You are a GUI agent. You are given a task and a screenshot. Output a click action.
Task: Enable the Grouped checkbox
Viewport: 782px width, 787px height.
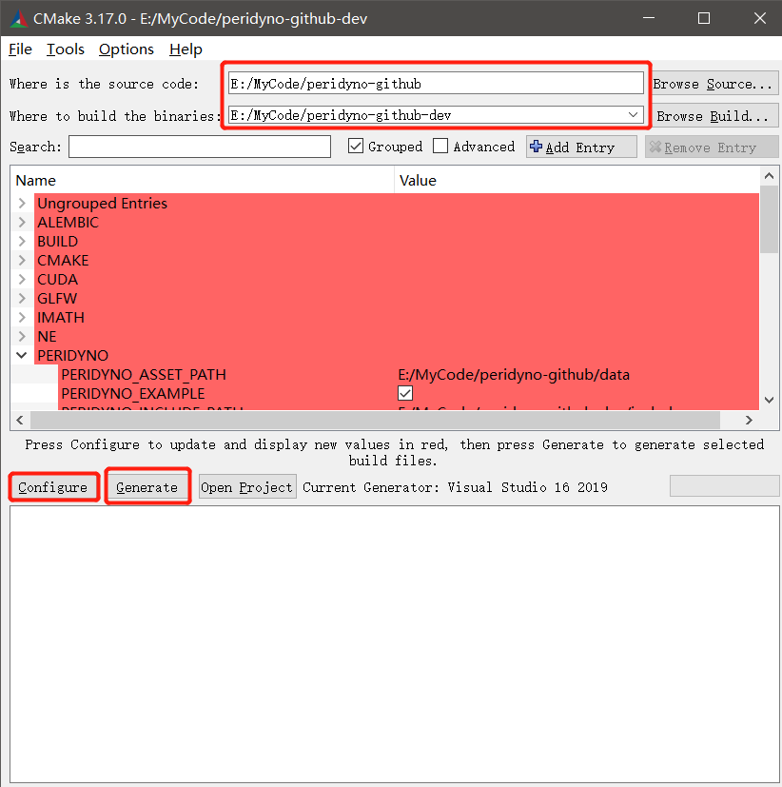pyautogui.click(x=356, y=147)
